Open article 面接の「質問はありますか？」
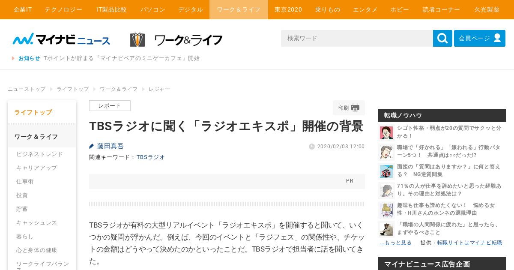This screenshot has width=514, height=270. tap(448, 171)
